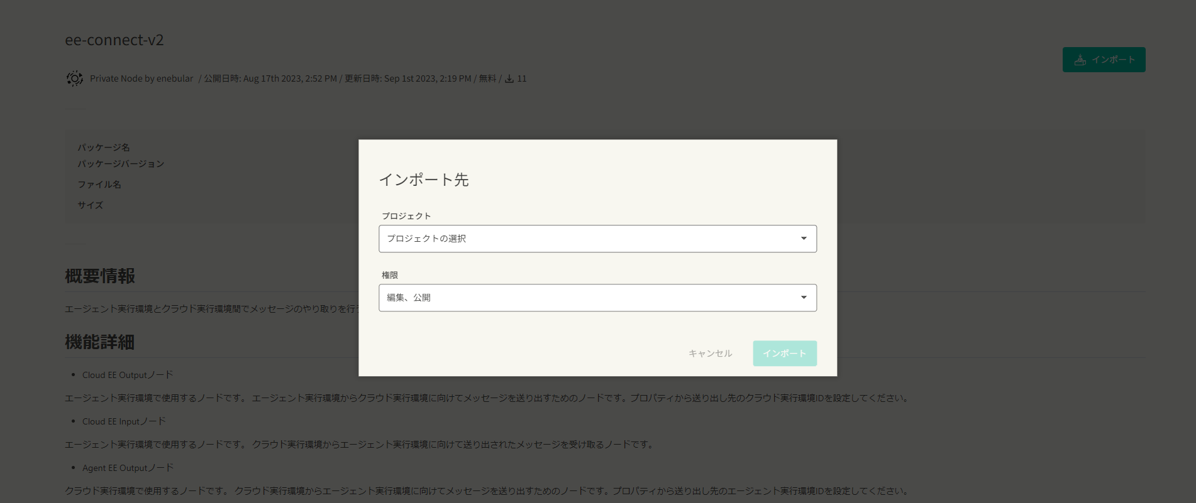1196x503 pixels.
Task: Click the プロジェクト field label
Action: pos(406,216)
